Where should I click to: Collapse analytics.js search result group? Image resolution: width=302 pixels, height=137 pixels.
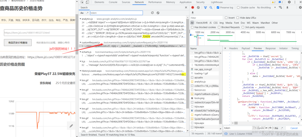(80, 19)
